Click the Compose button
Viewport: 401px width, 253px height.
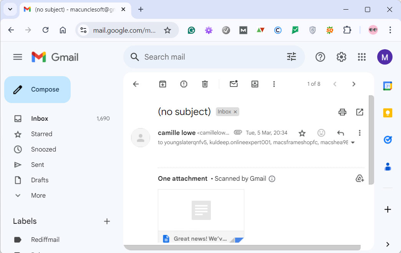click(x=37, y=89)
